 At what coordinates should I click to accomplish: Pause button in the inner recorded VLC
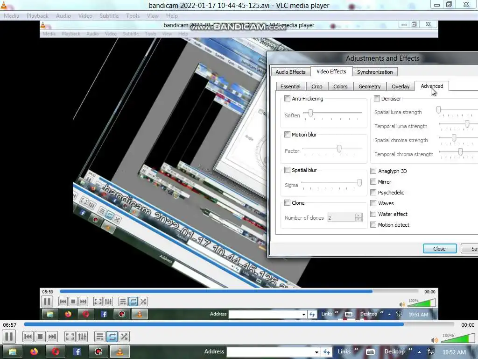pos(47,302)
